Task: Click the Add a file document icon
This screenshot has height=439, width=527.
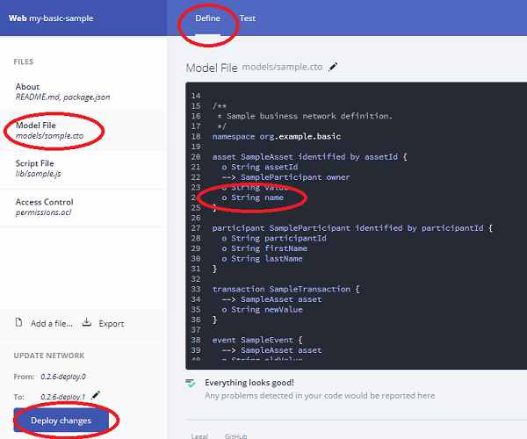Action: [19, 323]
